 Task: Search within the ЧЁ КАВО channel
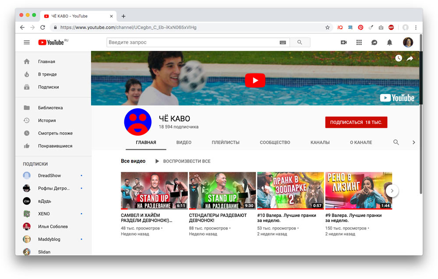point(396,142)
